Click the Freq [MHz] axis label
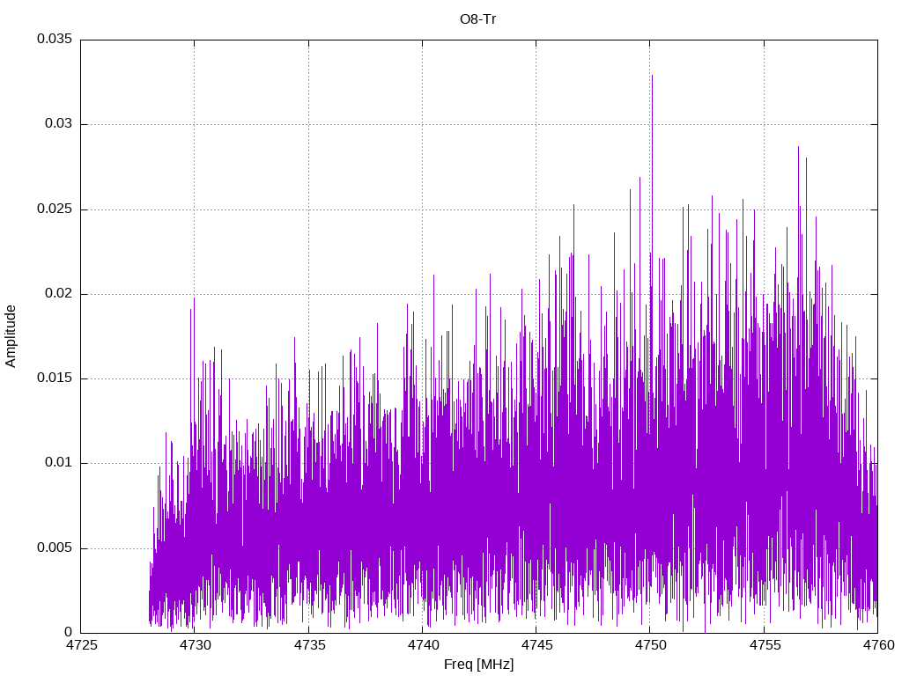This screenshot has width=902, height=676. (478, 665)
